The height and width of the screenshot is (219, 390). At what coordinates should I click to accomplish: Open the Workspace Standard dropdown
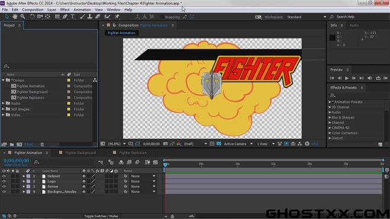click(307, 17)
